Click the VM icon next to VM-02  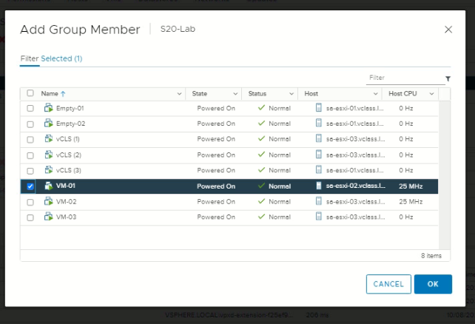(x=49, y=201)
